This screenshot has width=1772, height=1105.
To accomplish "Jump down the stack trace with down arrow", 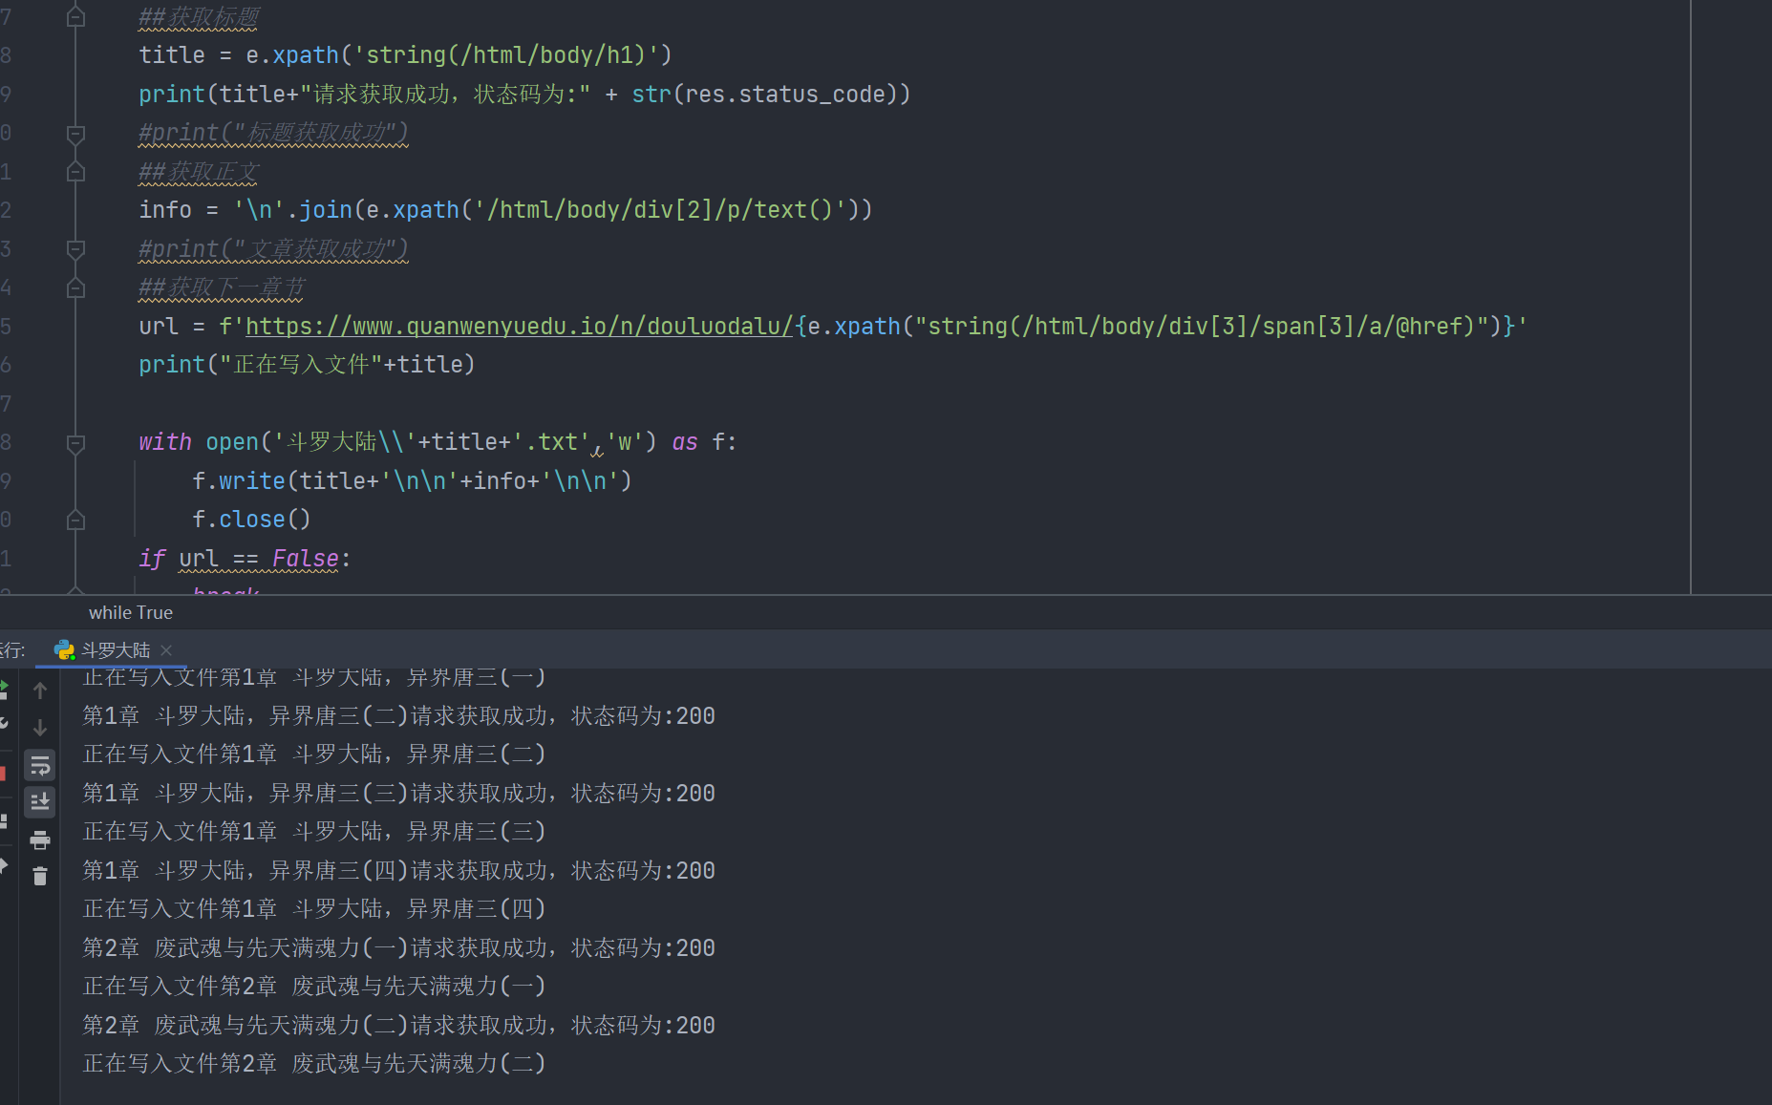I will [40, 728].
